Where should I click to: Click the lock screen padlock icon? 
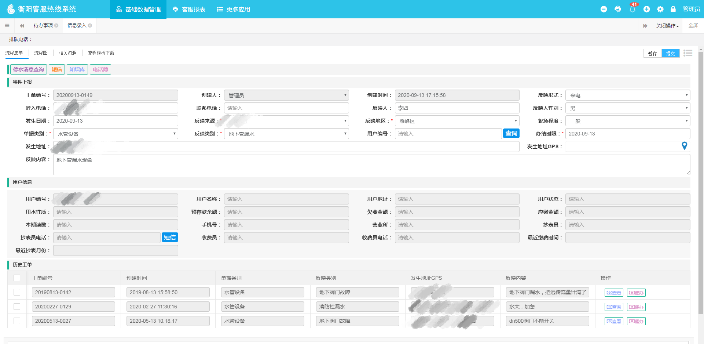[673, 9]
